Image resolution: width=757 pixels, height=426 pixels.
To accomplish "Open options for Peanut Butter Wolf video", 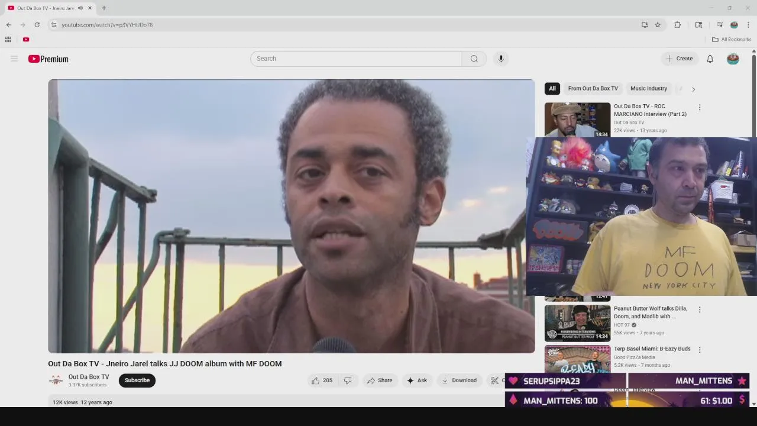I will point(700,309).
